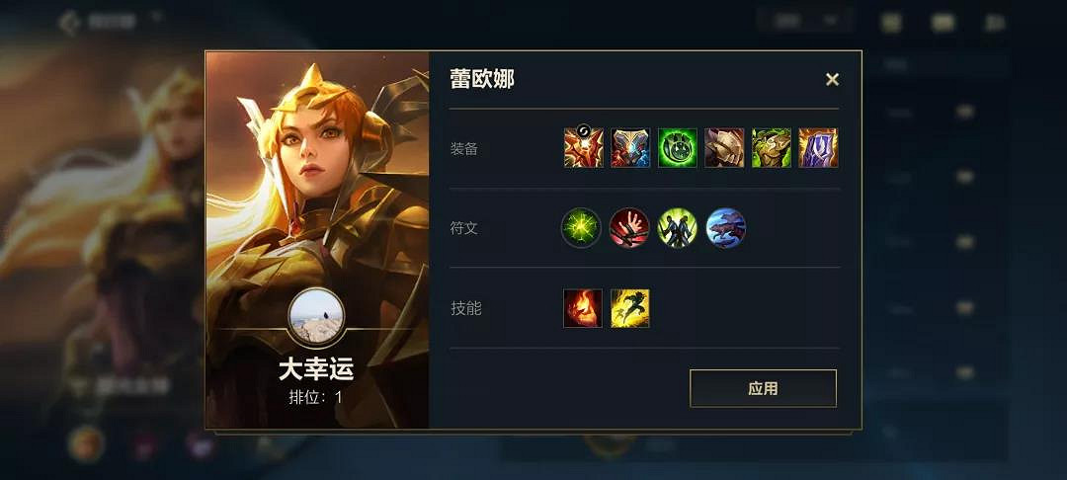1067x480 pixels.
Task: Select the green paw-print equipment icon
Action: point(677,147)
